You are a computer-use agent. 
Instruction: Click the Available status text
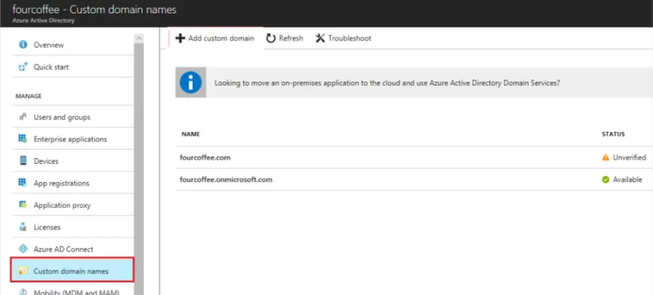(x=627, y=180)
